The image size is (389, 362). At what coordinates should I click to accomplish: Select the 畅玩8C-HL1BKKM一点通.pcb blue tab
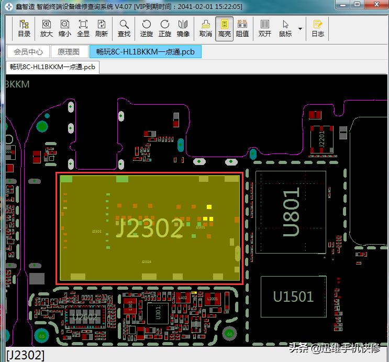coord(145,52)
